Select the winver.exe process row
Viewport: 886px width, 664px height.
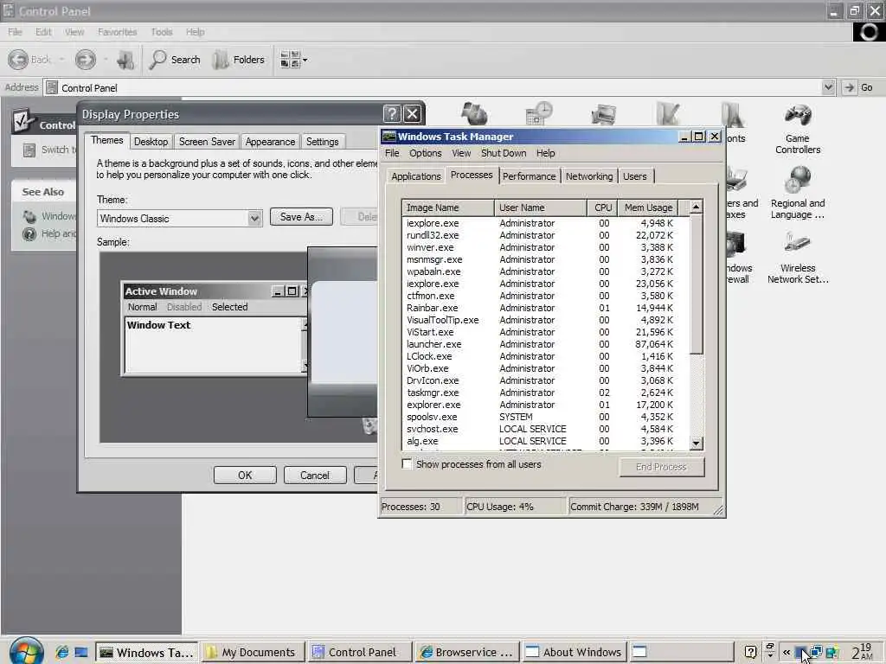546,247
